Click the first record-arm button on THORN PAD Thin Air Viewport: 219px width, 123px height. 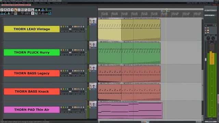(61, 107)
